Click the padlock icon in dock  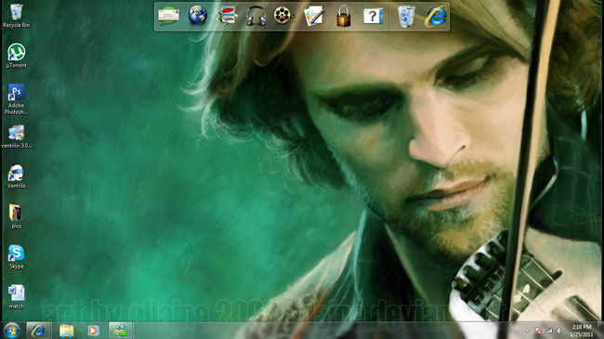[343, 16]
